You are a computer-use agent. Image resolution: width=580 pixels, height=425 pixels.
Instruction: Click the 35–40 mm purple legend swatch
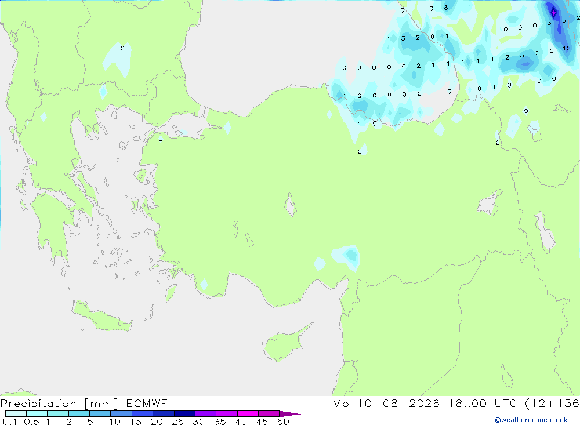[226, 413]
